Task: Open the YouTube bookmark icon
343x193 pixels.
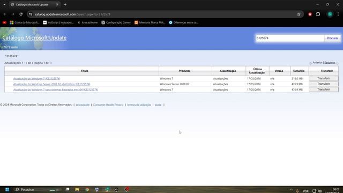Action: point(4,23)
